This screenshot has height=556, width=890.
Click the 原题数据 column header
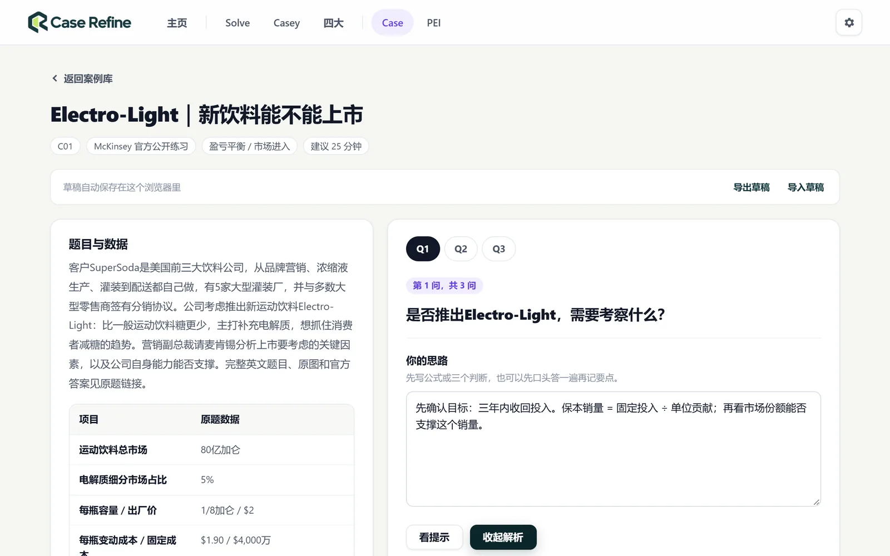pos(220,419)
